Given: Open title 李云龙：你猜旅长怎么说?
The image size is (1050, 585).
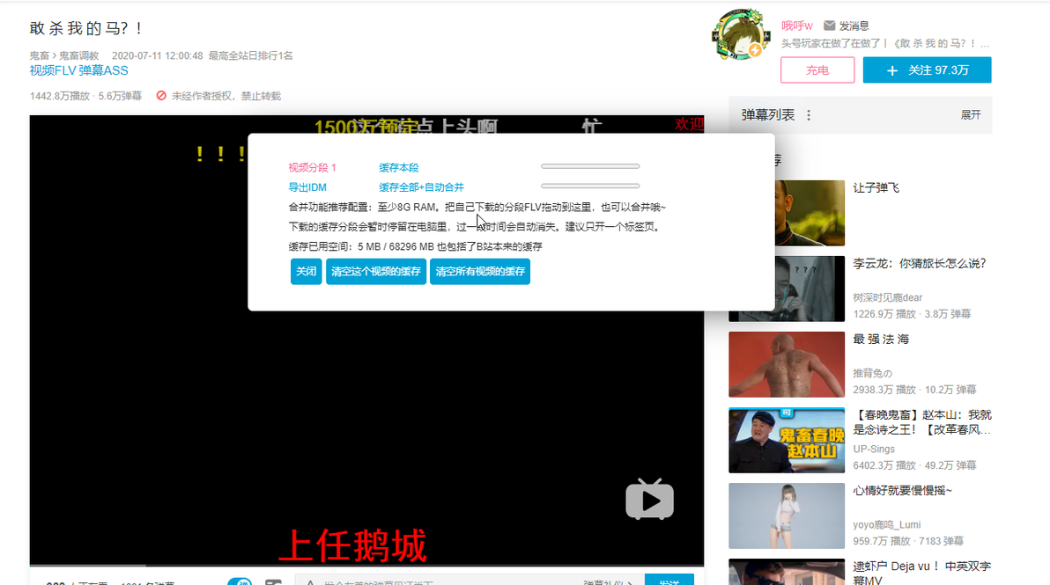Looking at the screenshot, I should (920, 263).
